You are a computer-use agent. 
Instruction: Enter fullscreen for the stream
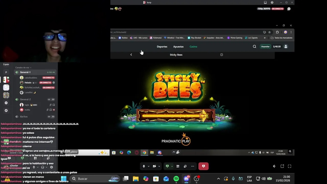click(290, 166)
